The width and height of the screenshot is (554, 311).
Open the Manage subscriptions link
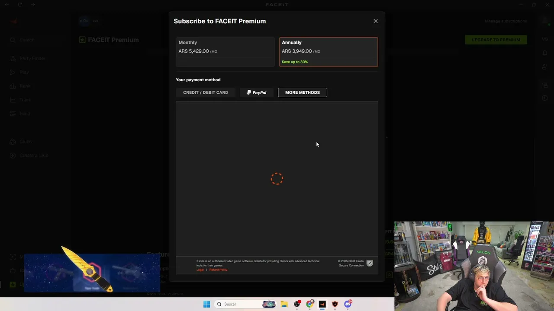[x=506, y=21]
